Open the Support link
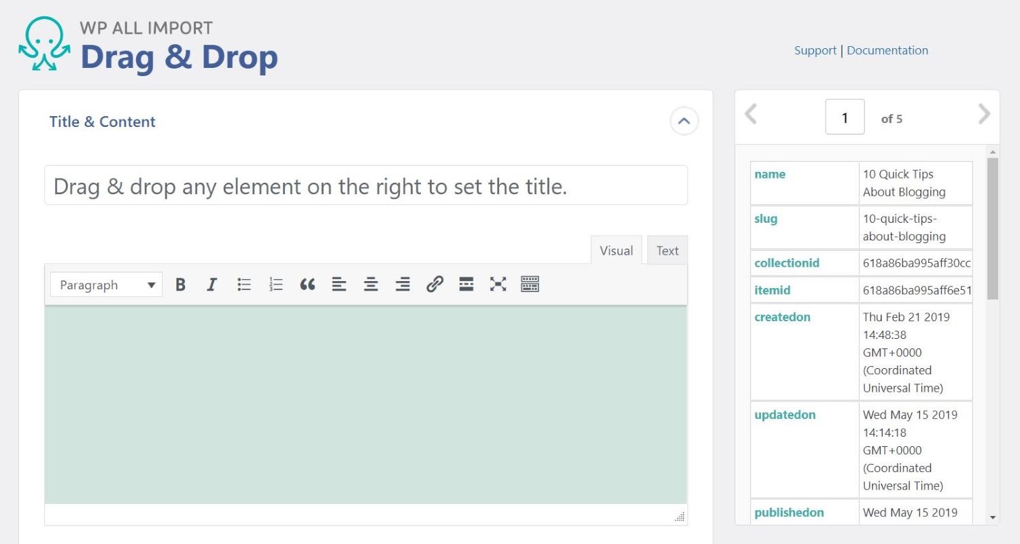 pos(815,50)
